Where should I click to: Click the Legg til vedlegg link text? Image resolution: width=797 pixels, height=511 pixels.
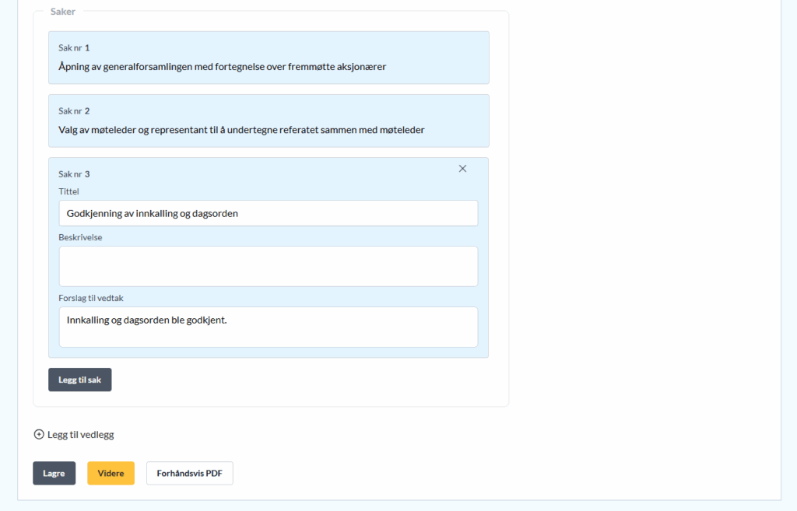click(x=80, y=435)
